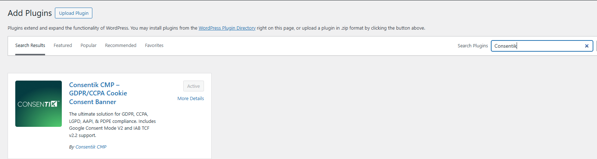Click the Upload Plugin button
Screen dimensions: 597x159
click(73, 13)
